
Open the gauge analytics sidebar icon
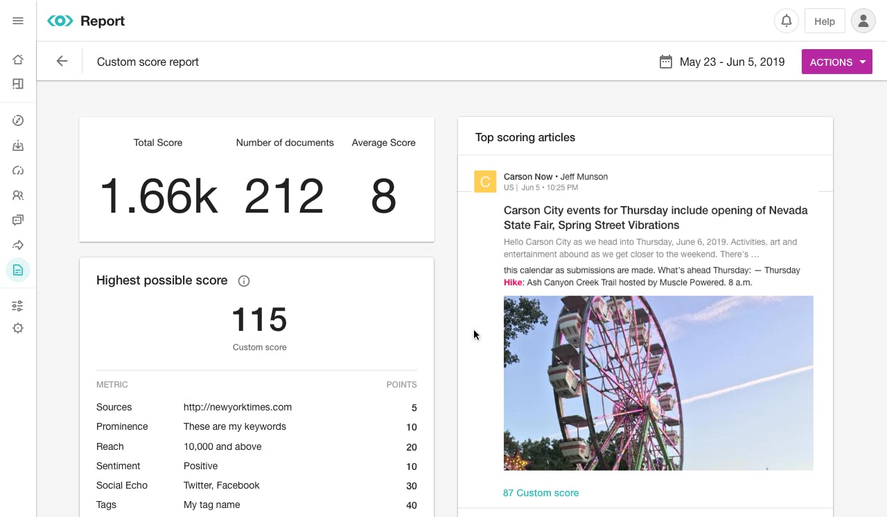(x=18, y=170)
